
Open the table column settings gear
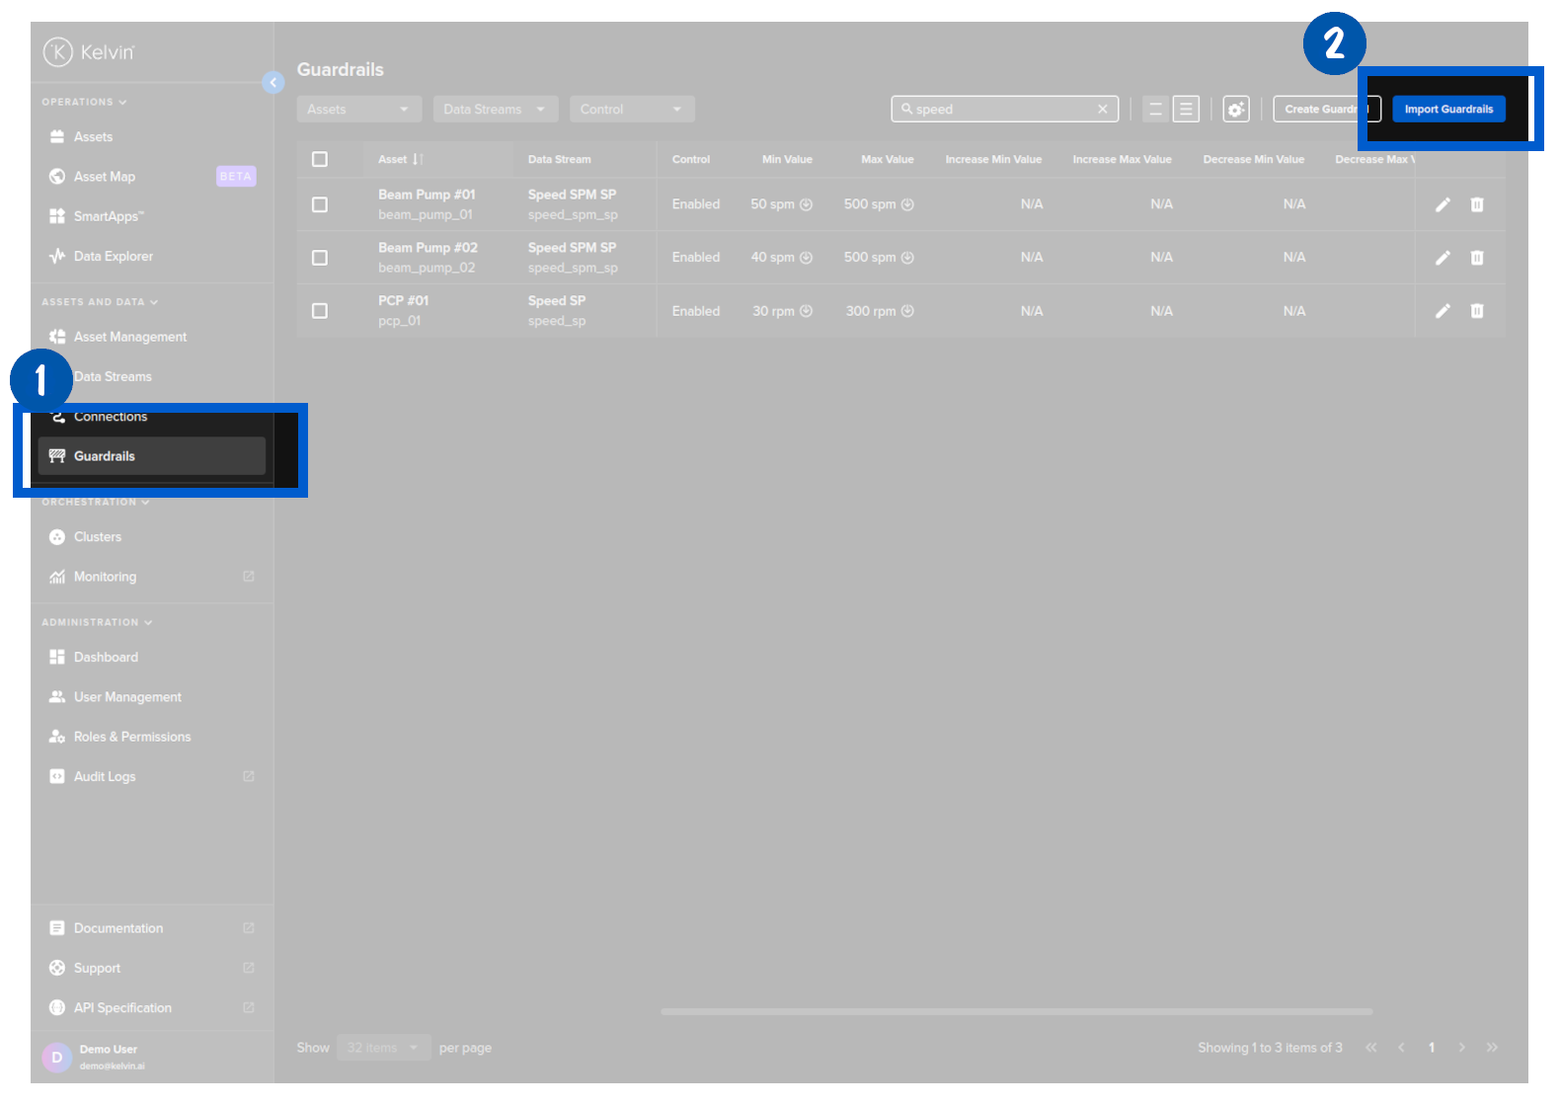1235,110
